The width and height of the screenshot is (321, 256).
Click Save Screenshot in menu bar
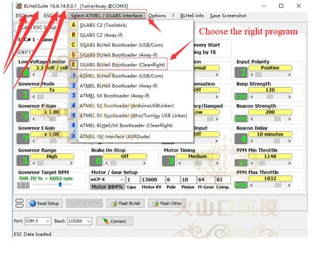point(228,16)
